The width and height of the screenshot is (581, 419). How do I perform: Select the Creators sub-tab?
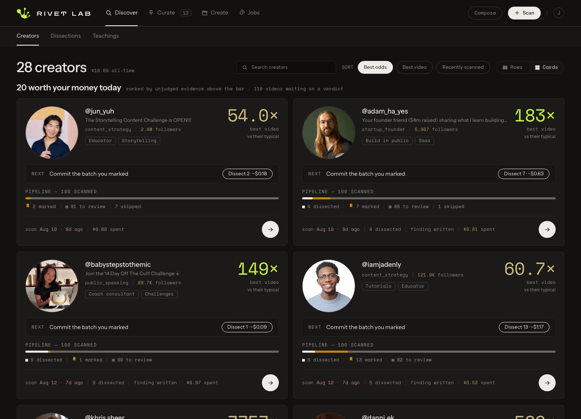pos(28,36)
